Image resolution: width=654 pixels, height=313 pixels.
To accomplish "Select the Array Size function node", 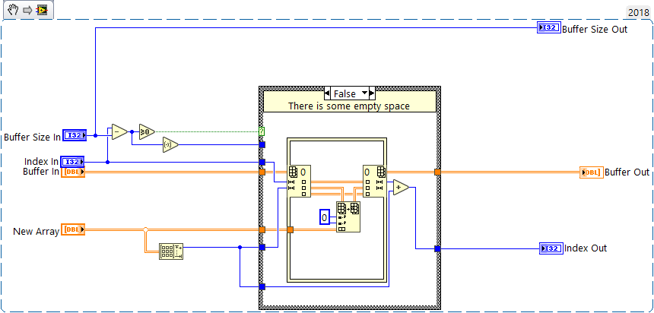I will (171, 251).
